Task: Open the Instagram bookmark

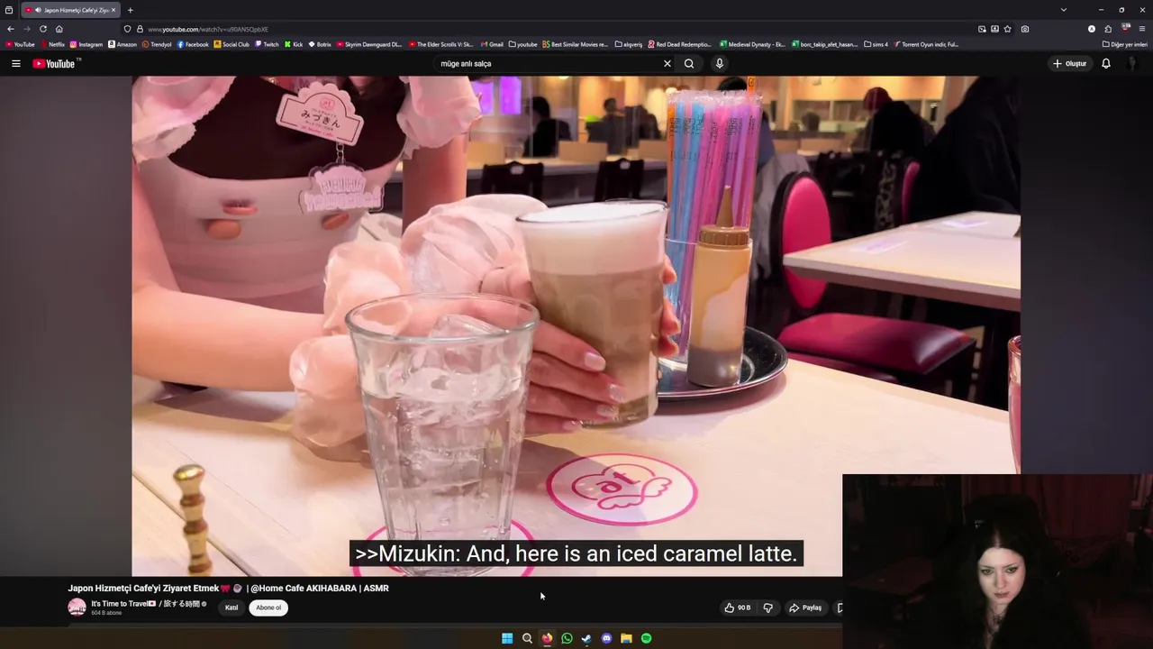Action: tap(86, 44)
